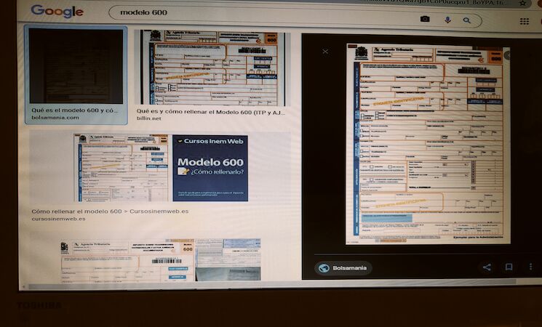Click the magnifying glass search icon
This screenshot has width=542, height=327.
click(467, 20)
